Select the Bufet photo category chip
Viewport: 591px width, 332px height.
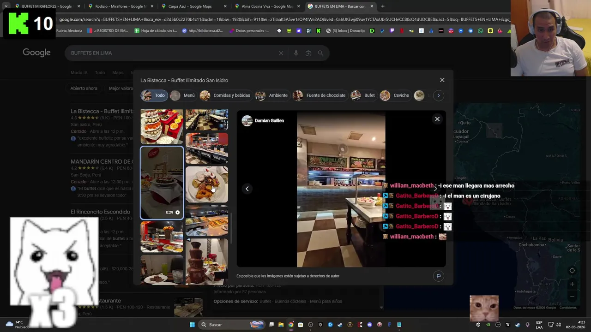click(363, 95)
